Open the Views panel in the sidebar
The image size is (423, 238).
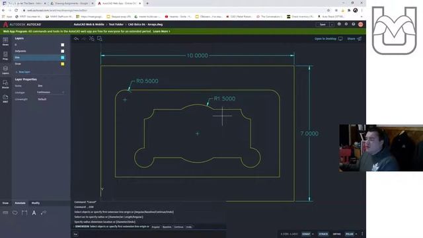(5, 42)
